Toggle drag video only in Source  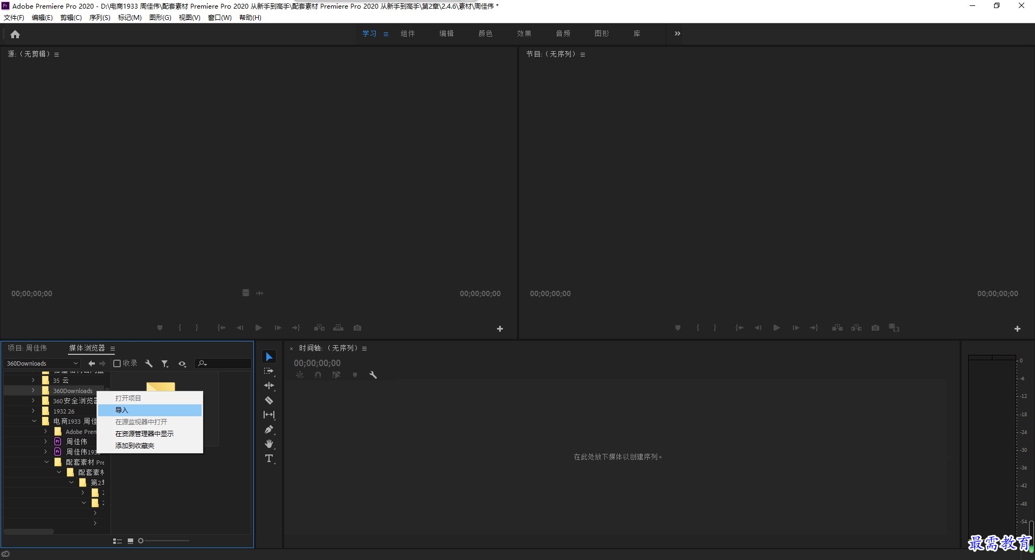[x=246, y=293]
